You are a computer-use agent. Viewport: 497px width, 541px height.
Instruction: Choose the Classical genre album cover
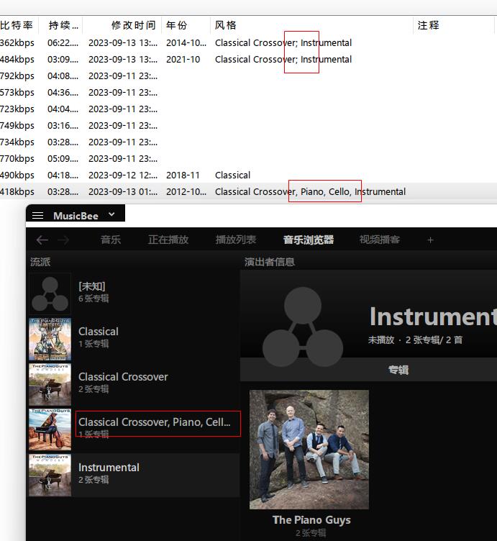(50, 339)
